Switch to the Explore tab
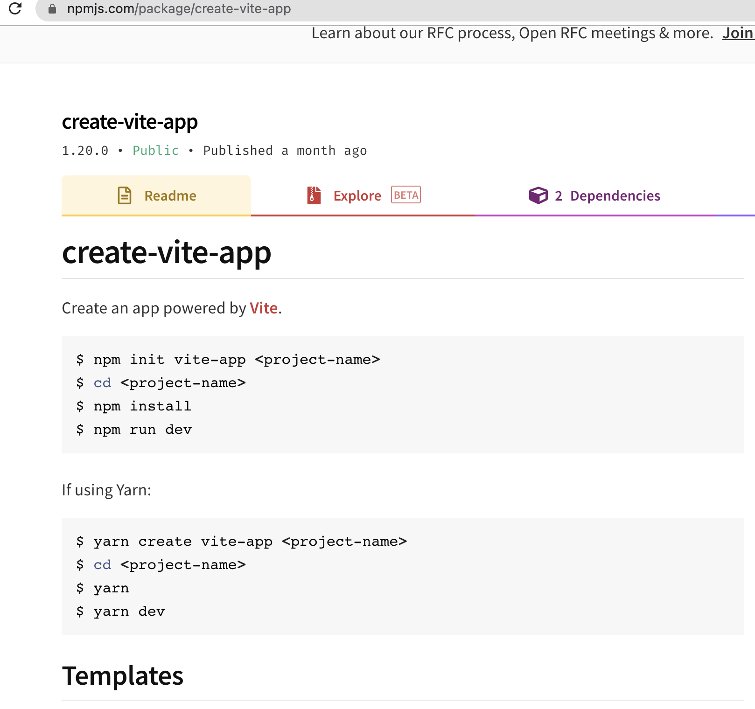 (363, 195)
